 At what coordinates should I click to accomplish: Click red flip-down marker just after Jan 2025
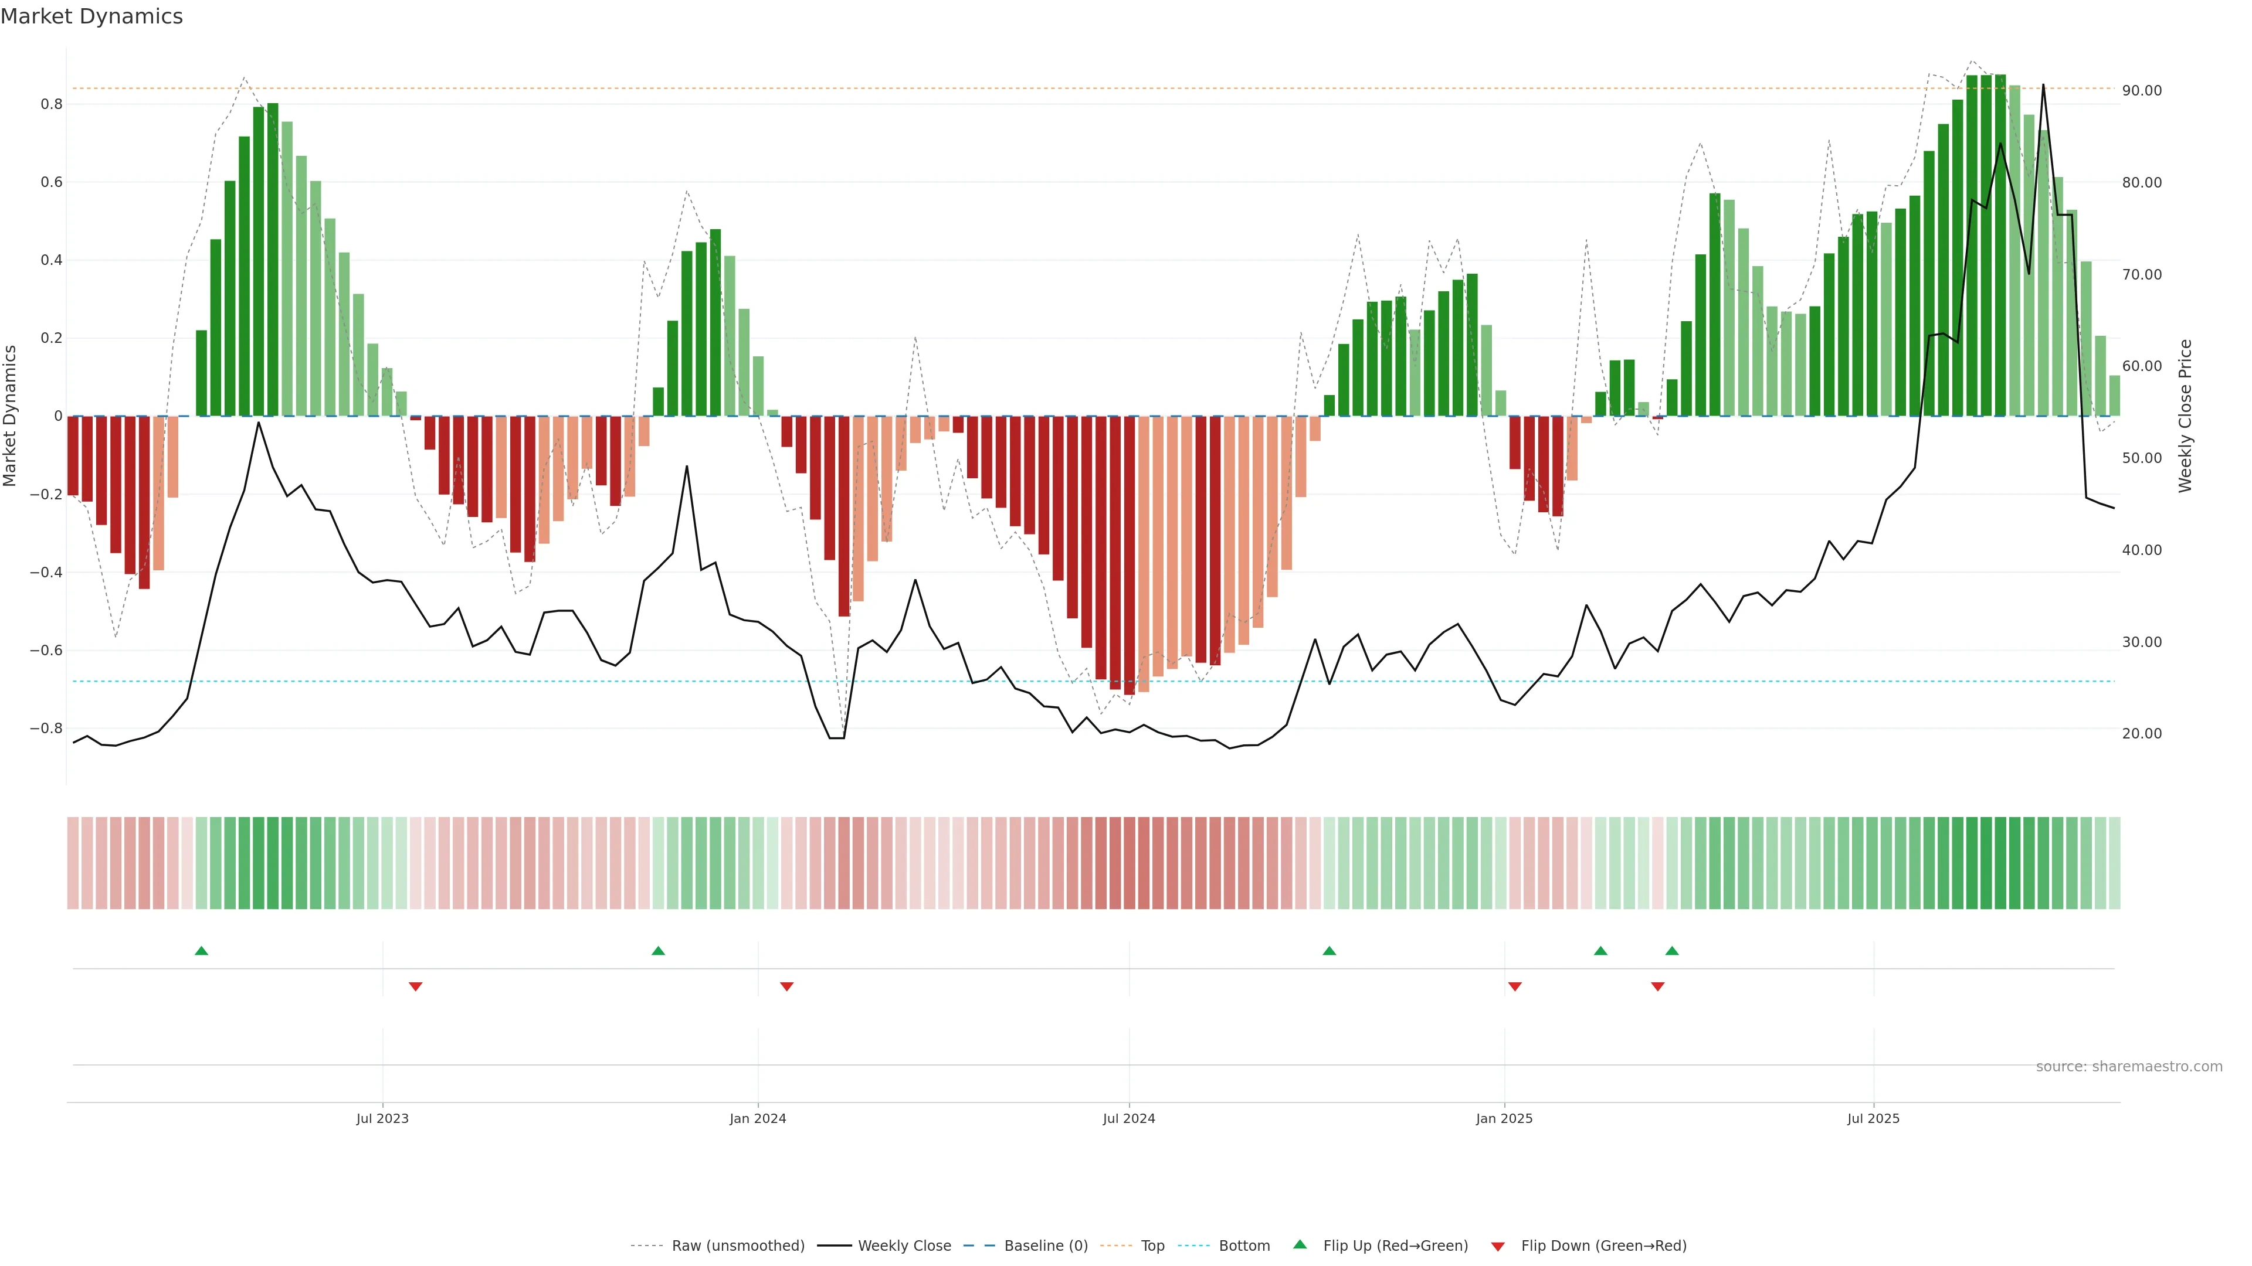pos(1514,986)
